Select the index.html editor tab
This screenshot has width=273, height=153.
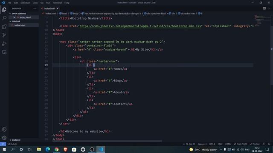click(x=49, y=8)
